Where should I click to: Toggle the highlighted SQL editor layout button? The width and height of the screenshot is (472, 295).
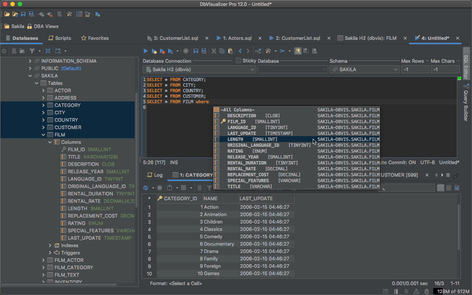pos(298,51)
